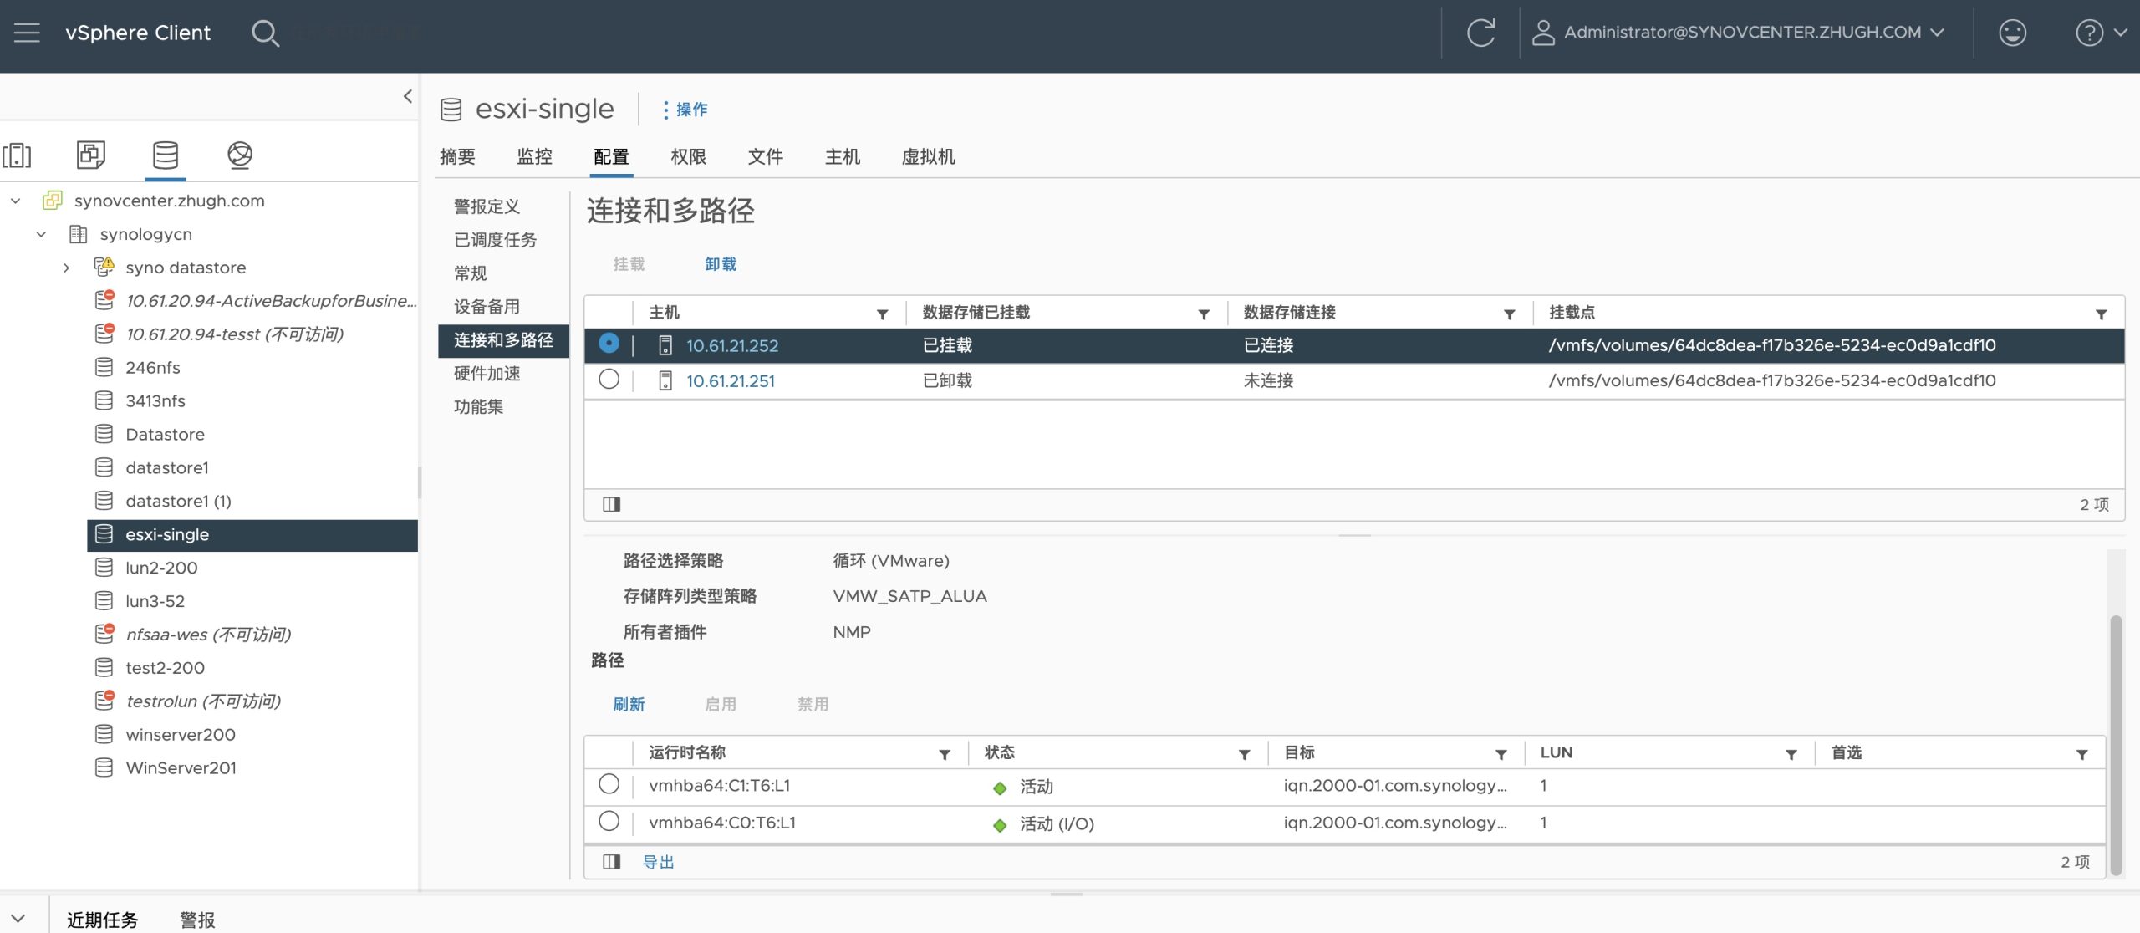2140x933 pixels.
Task: Switch to Hosts and Clusters inventory view
Action: click(x=17, y=155)
